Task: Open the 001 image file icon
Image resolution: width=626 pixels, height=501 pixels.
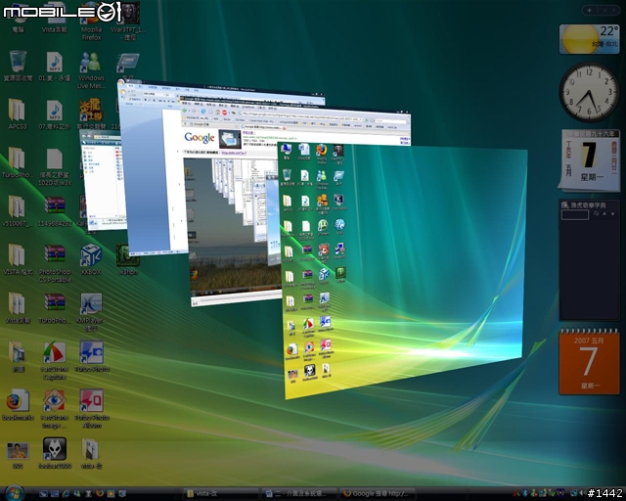Action: (18, 455)
